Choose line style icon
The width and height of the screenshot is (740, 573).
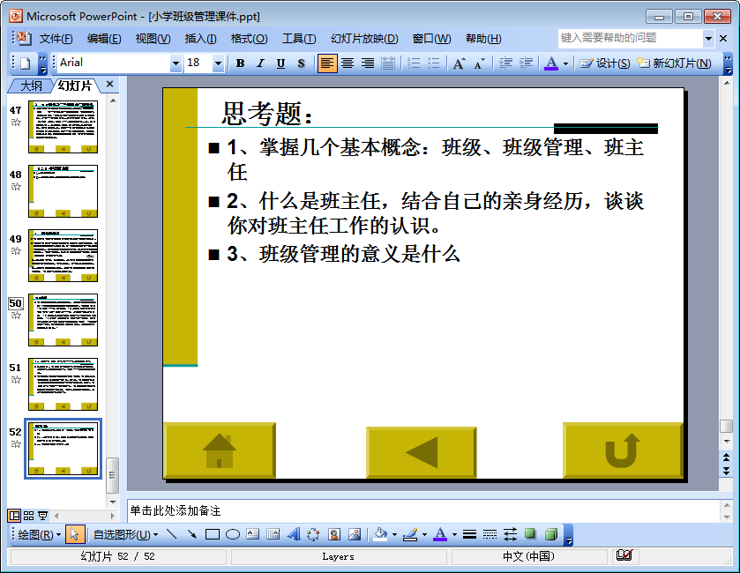(x=469, y=534)
